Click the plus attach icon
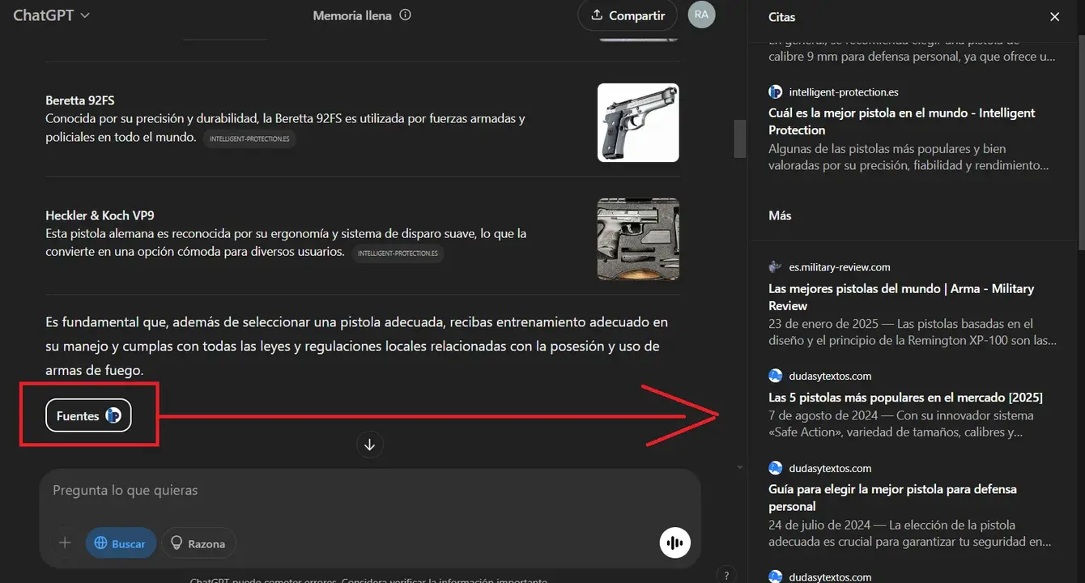Image resolution: width=1085 pixels, height=583 pixels. click(x=65, y=543)
